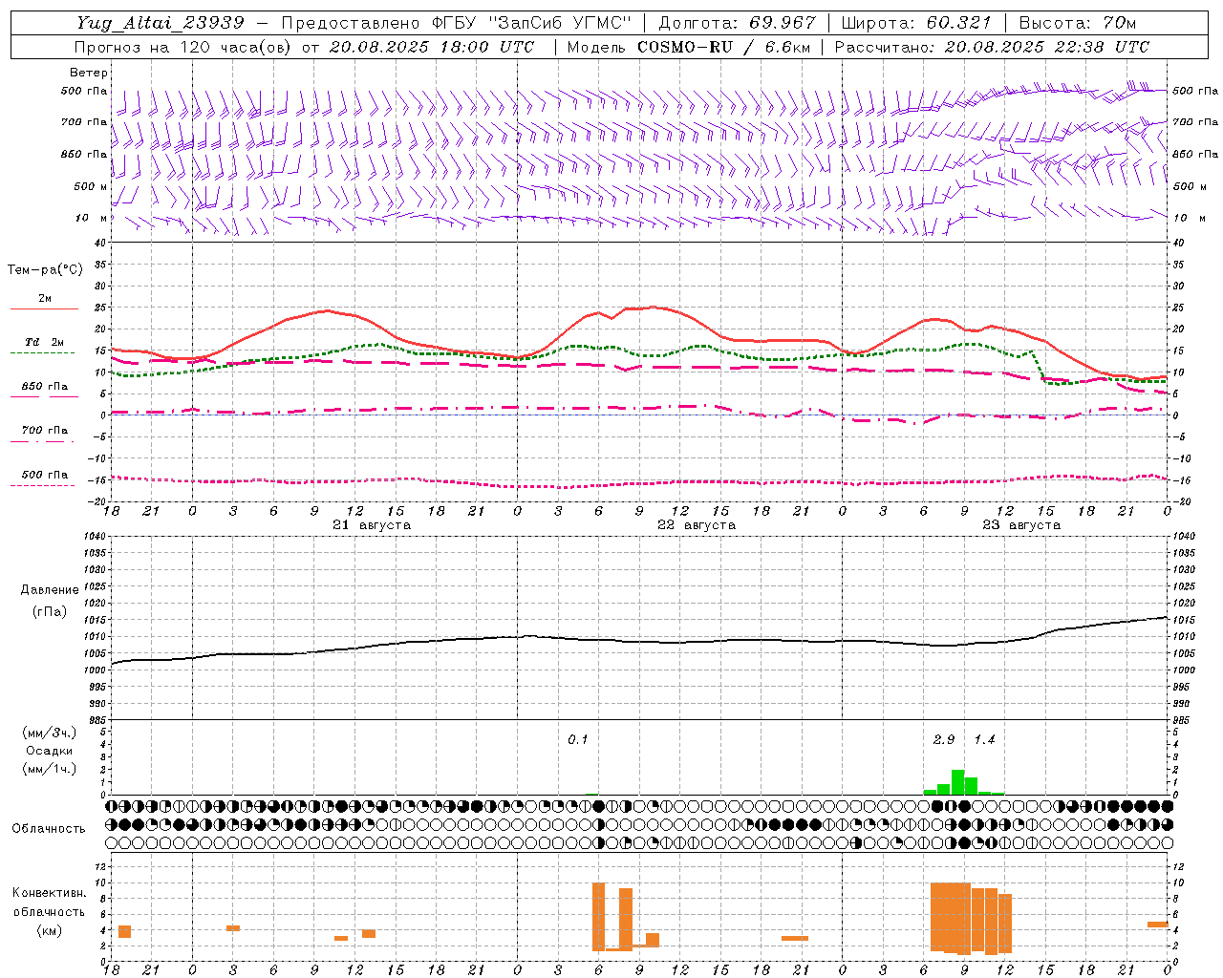The image size is (1223, 978).
Task: Click the 500 гПа temperature legend label
Action: point(45,475)
